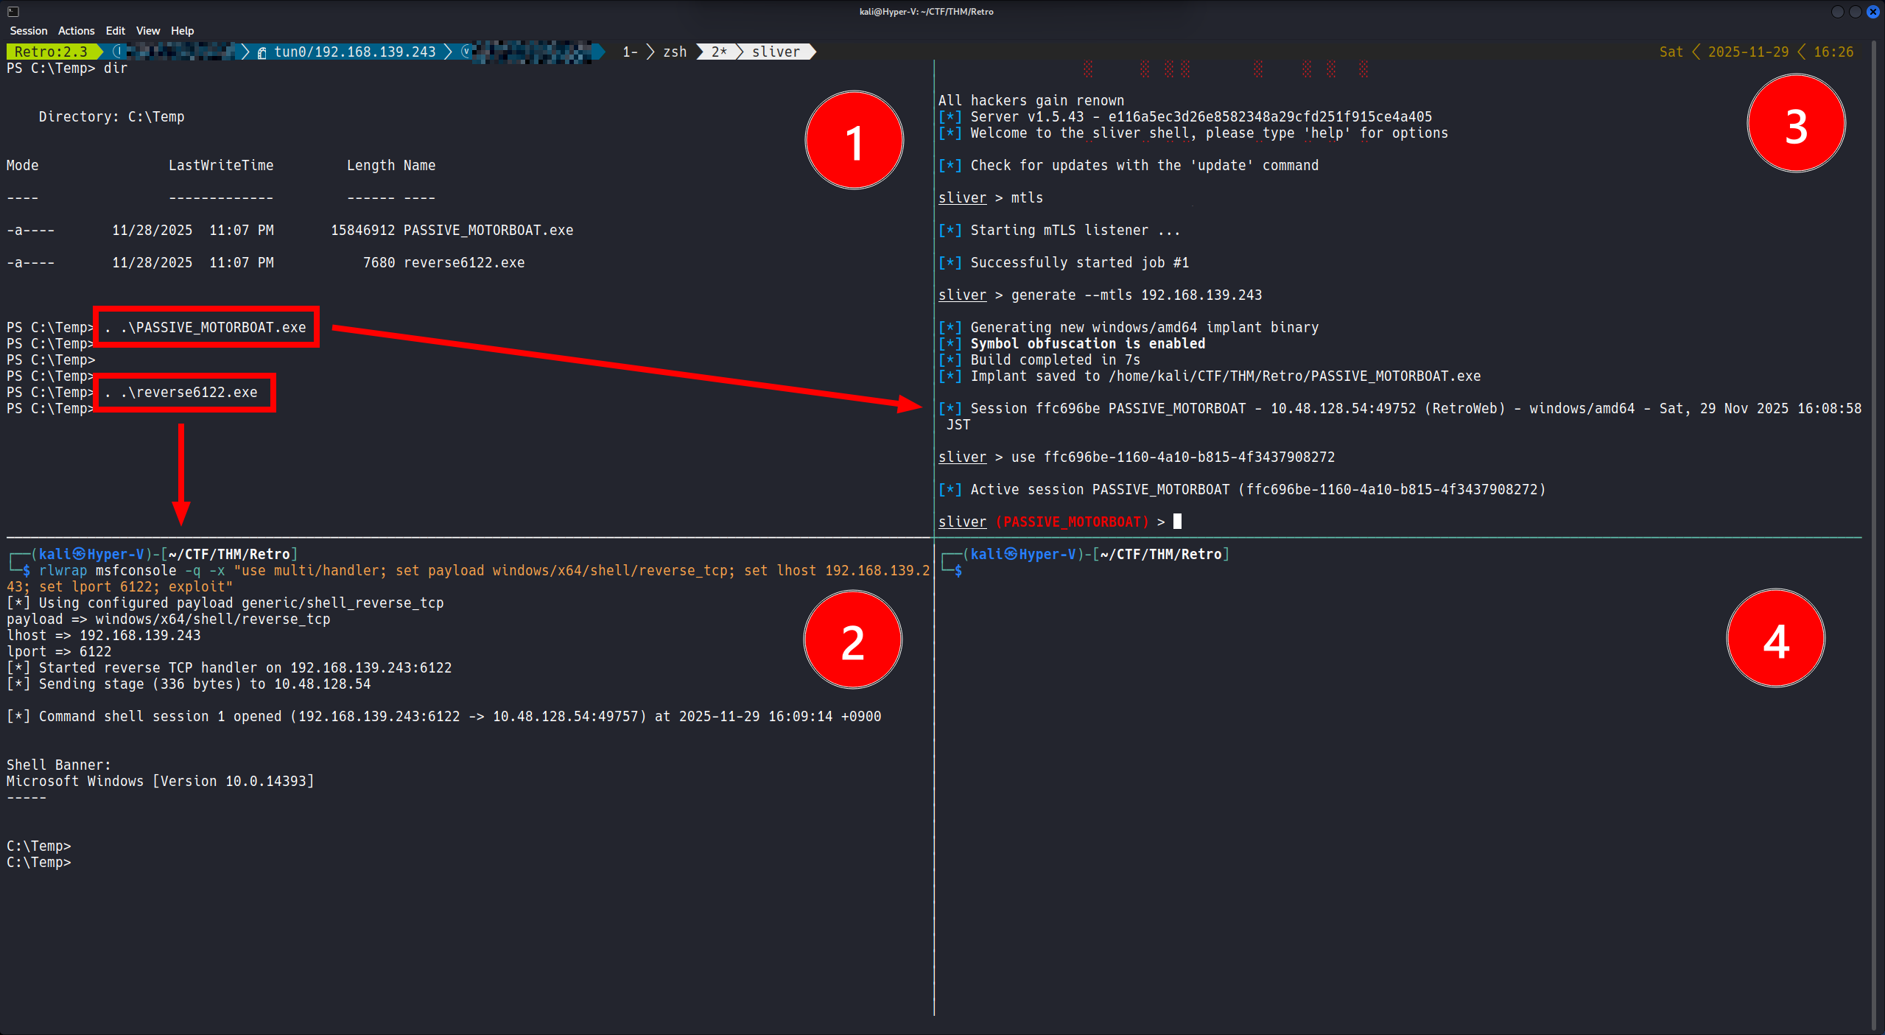Click the Retro:2.3 session status segment

click(50, 52)
